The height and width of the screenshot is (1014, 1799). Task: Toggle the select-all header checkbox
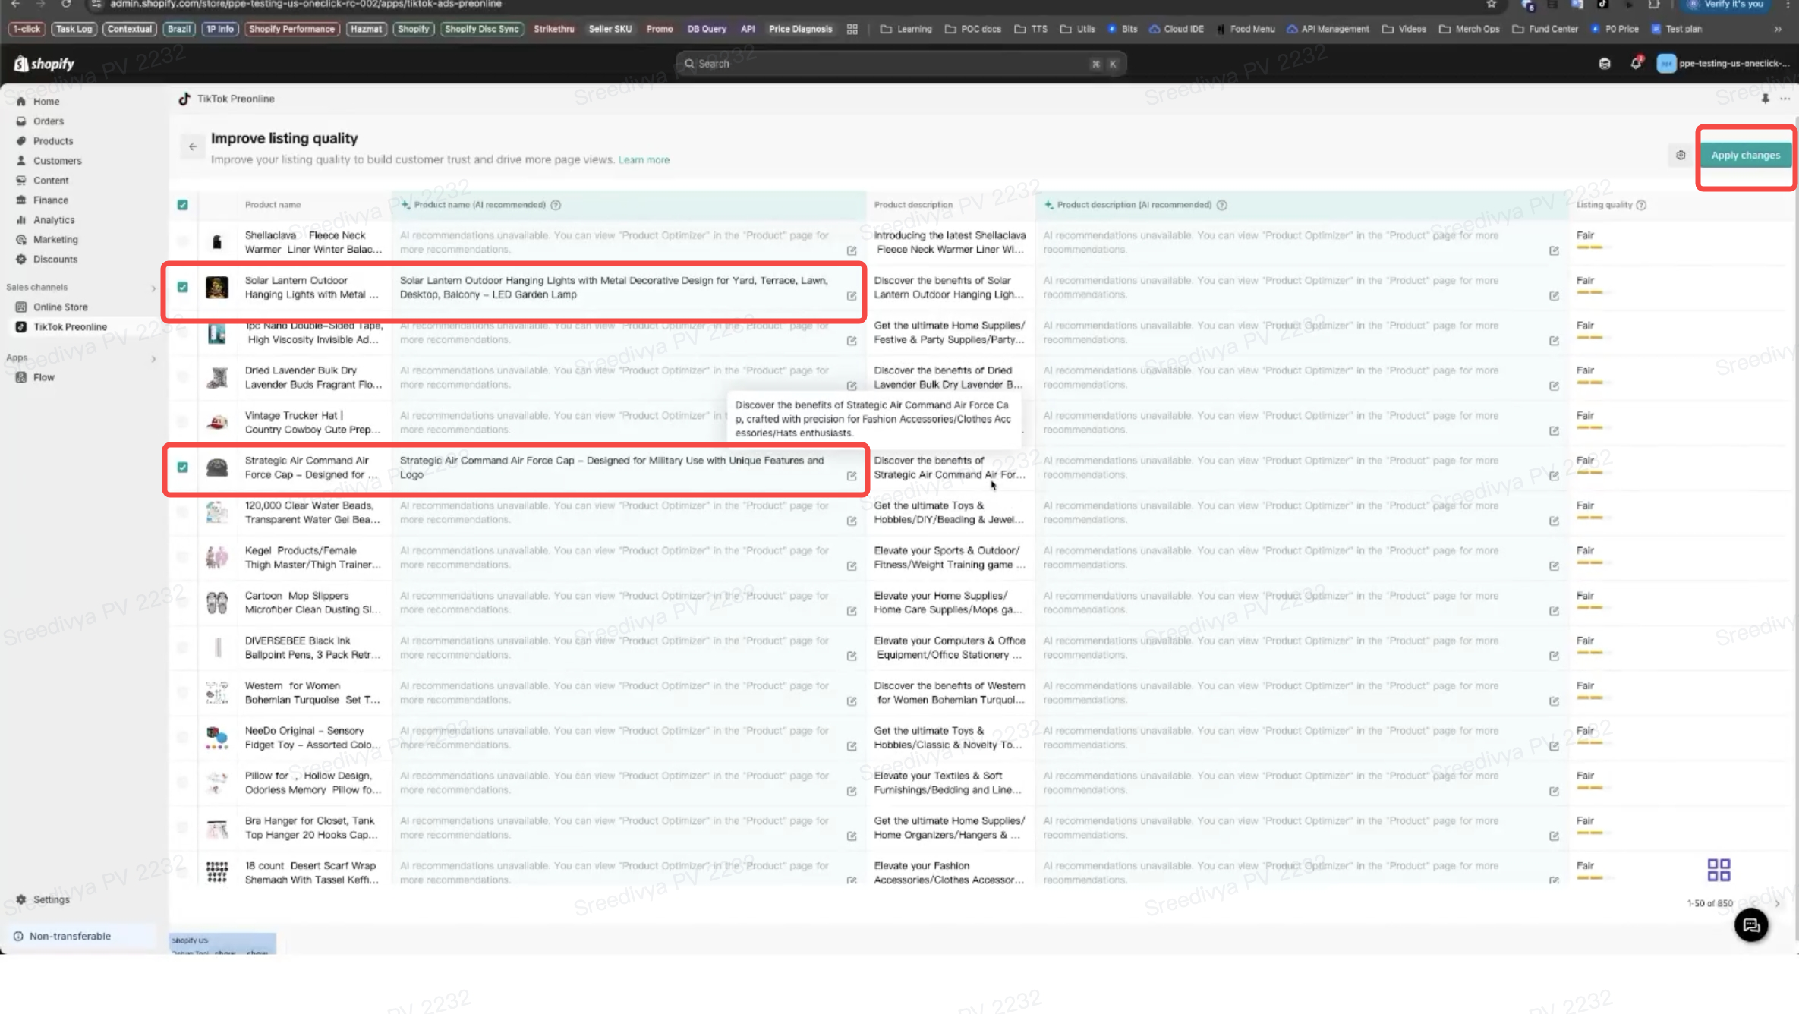pos(183,205)
